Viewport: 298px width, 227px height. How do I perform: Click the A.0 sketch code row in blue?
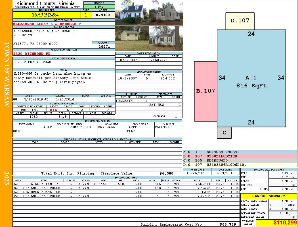pyautogui.click(x=240, y=152)
